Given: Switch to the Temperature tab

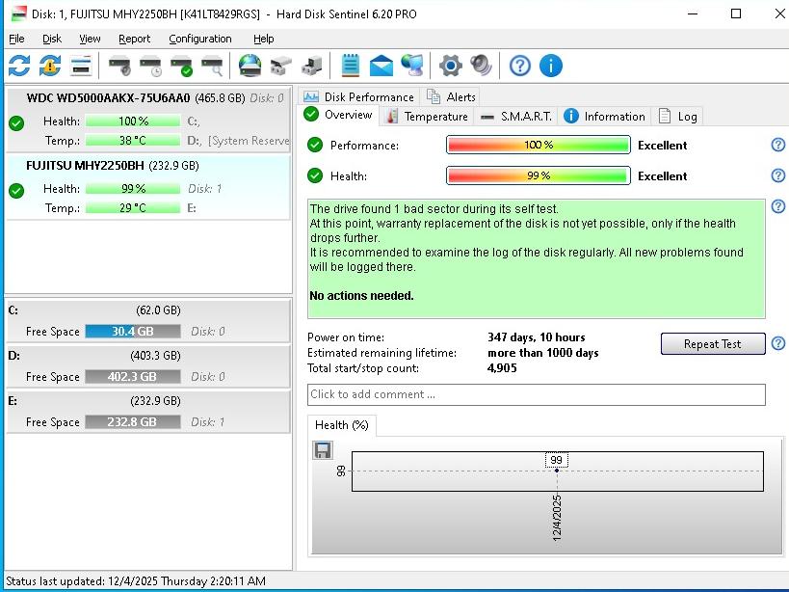Looking at the screenshot, I should click(x=426, y=116).
